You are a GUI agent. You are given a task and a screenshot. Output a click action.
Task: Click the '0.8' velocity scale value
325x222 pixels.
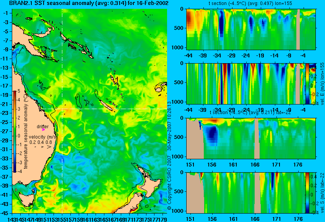[49, 142]
